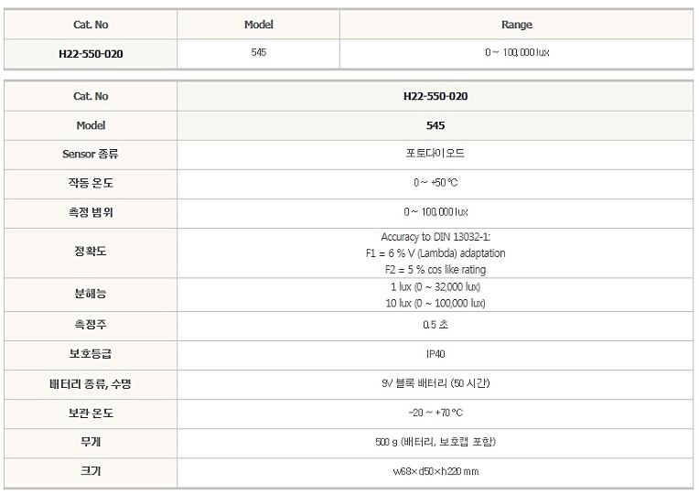Select the Model column header
The image size is (699, 494).
(x=259, y=25)
